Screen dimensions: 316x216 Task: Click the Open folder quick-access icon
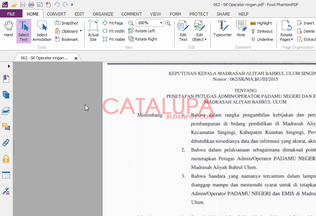pyautogui.click(x=14, y=4)
